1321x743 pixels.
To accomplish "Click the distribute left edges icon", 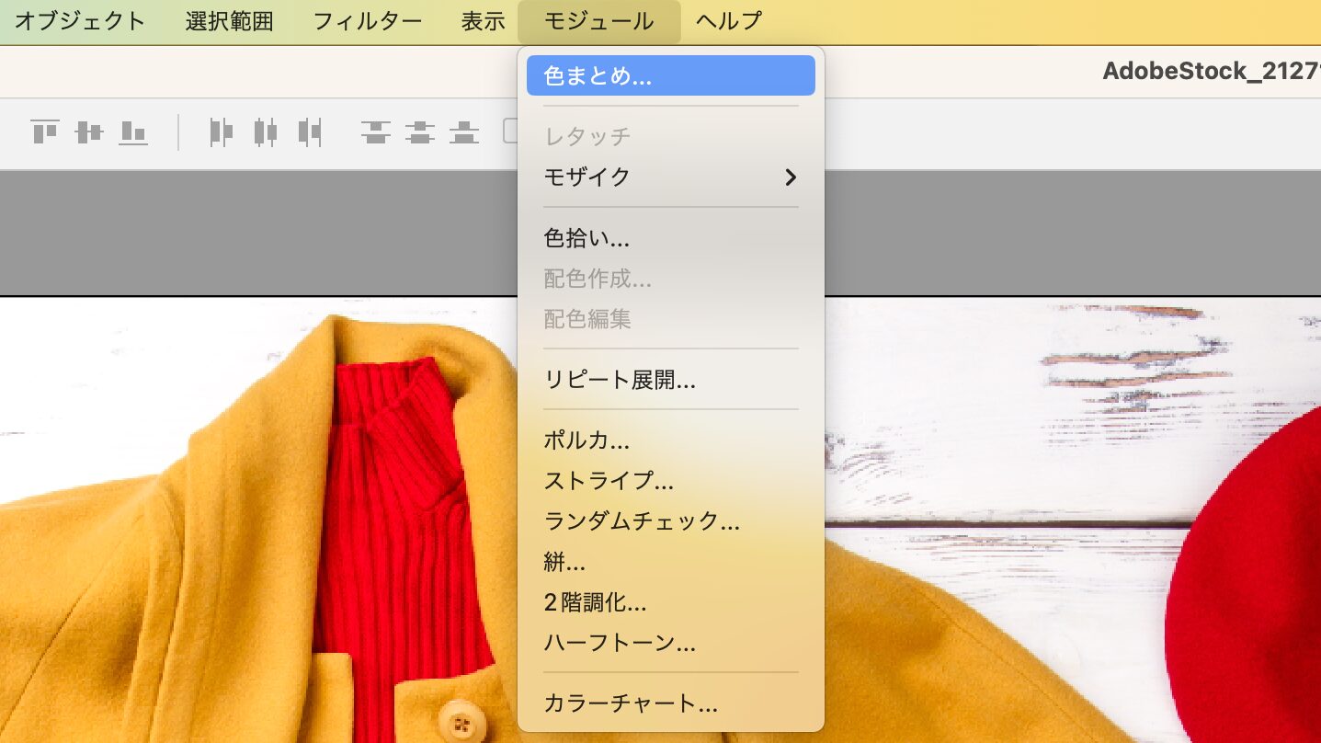I will [x=221, y=132].
